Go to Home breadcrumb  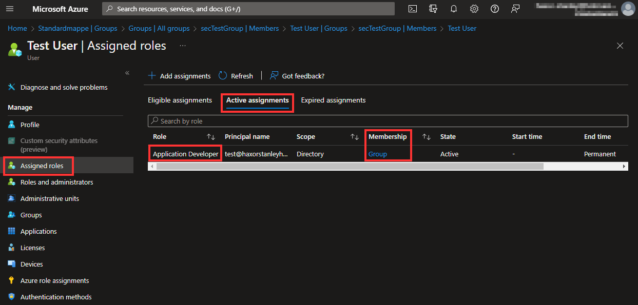click(x=17, y=28)
